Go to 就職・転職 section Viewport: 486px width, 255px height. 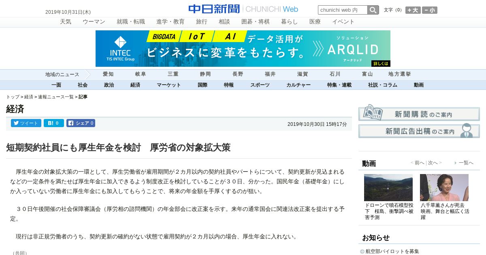131,22
